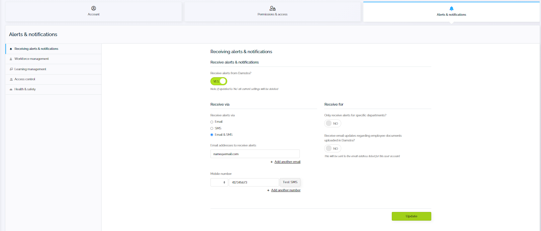Click the note about settings being deleted
Screen dimensions: 541x231
tap(244, 89)
